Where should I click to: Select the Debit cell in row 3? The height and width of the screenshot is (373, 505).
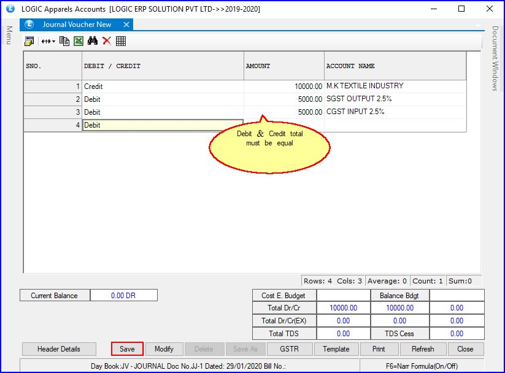(x=163, y=112)
